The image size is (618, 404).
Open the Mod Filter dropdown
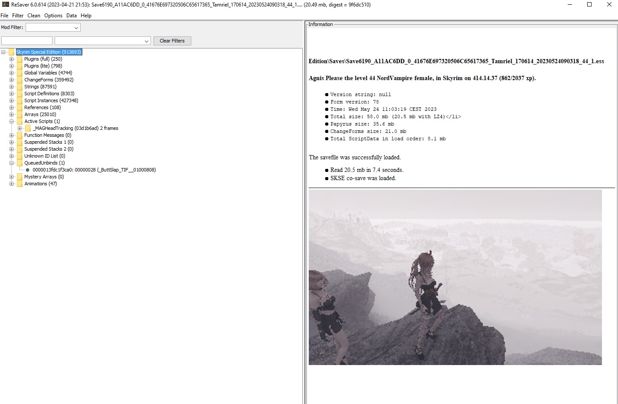click(x=53, y=27)
